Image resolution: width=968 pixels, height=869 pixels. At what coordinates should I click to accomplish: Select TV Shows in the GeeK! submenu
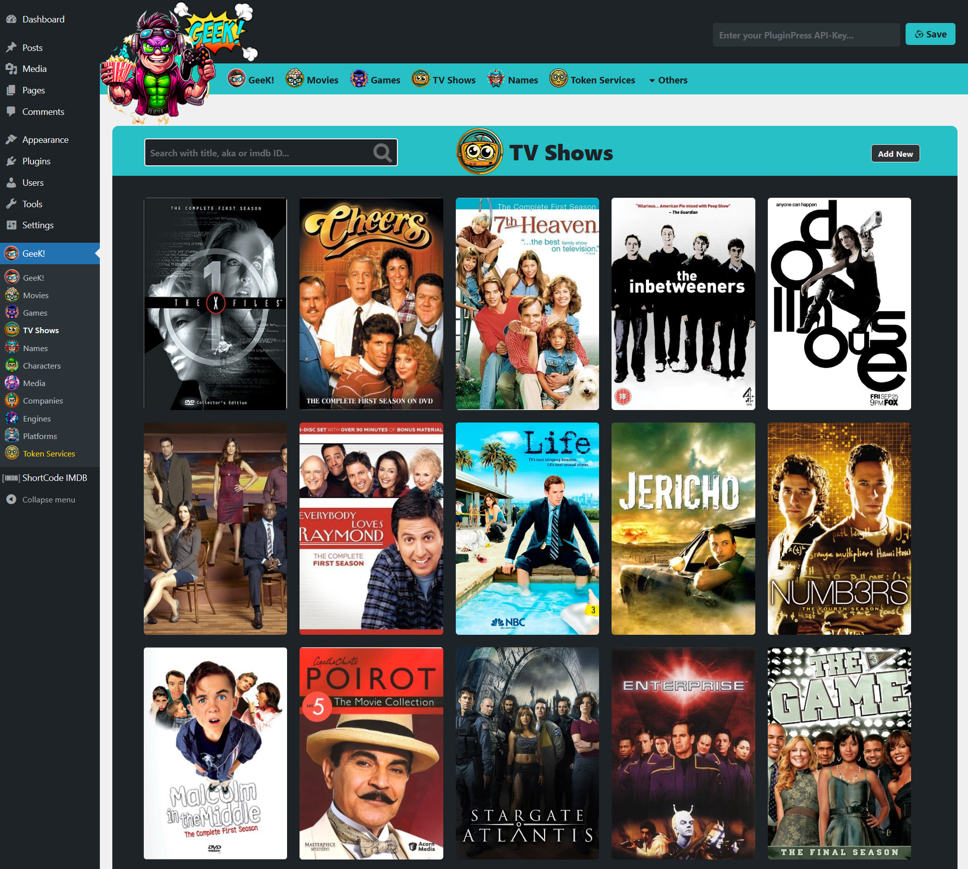pos(41,331)
